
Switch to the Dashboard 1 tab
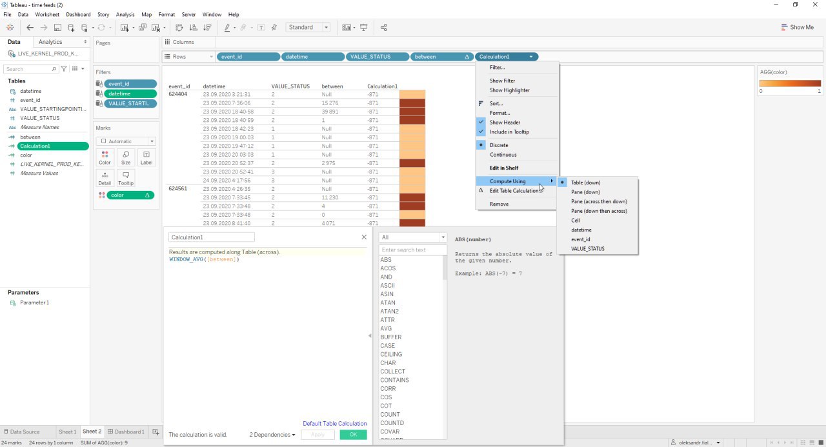click(126, 432)
